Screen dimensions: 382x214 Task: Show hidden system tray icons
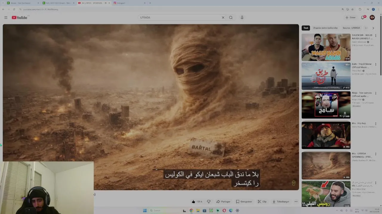click(x=337, y=210)
